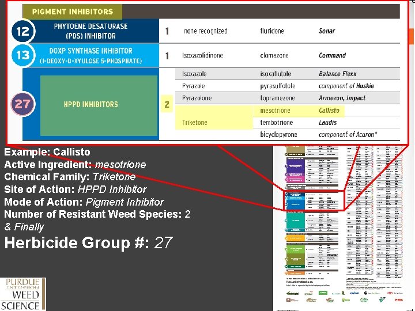This screenshot has width=415, height=311.
Task: Click the 'Command' product name
Action: 332,55
